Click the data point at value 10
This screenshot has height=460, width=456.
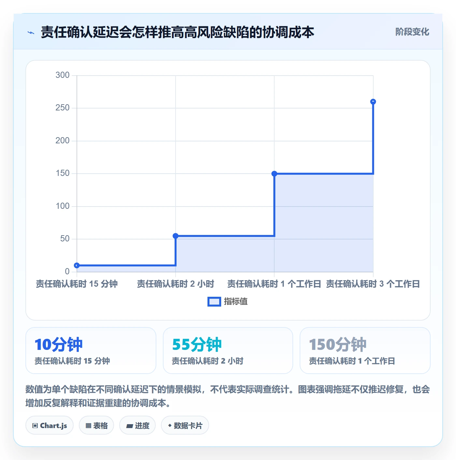click(x=77, y=266)
